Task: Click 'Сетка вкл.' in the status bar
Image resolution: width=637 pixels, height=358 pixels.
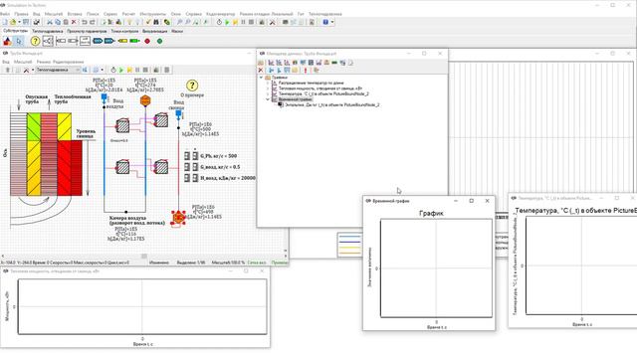Action: click(257, 263)
